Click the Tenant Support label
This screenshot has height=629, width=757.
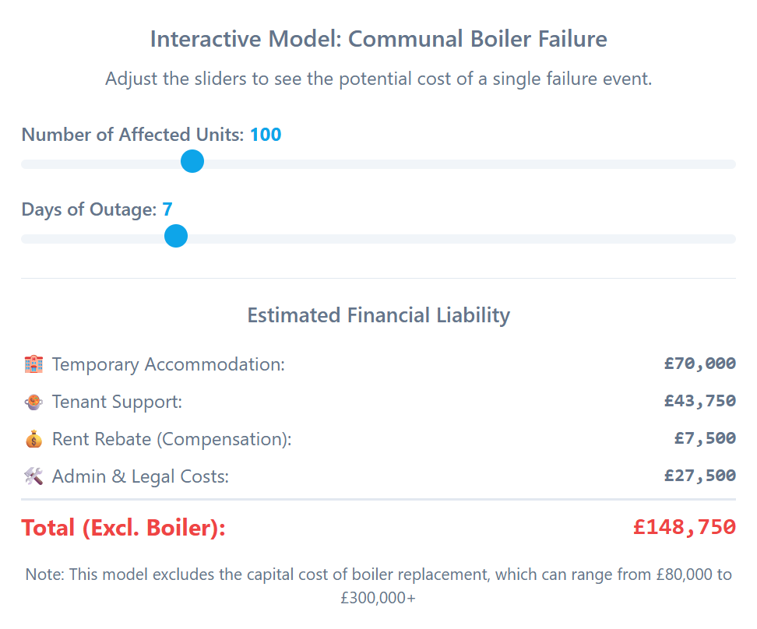click(117, 402)
